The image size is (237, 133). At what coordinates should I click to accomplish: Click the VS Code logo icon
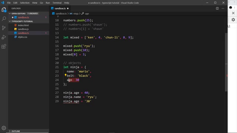pos(3,3)
